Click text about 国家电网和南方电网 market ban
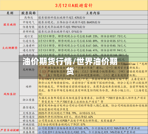The width and height of the screenshot is (148, 134). (x=93, y=107)
